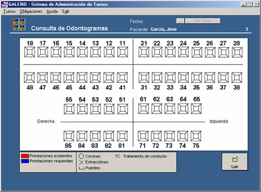Click Salir in the menu bar
This screenshot has width=261, height=192.
pyautogui.click(x=65, y=11)
